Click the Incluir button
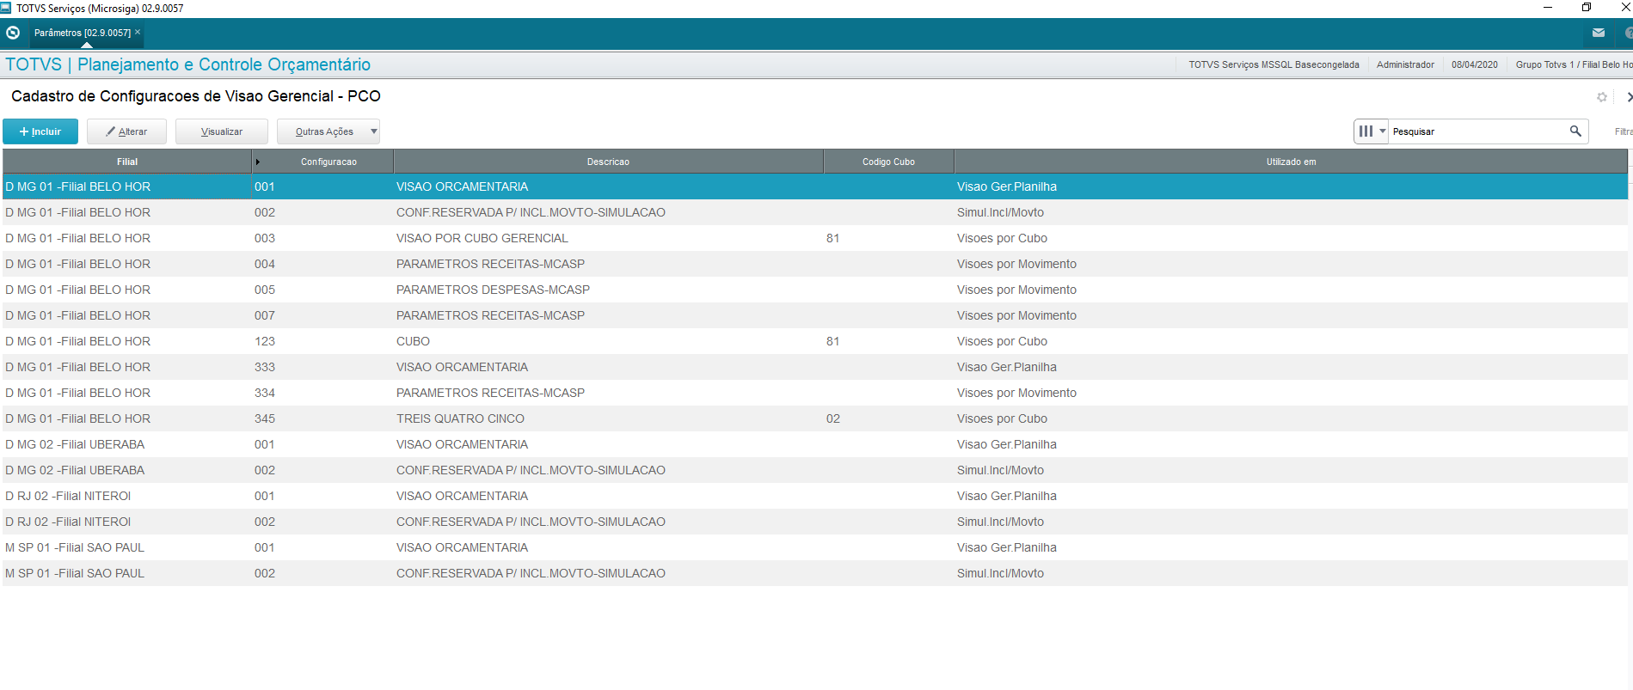The width and height of the screenshot is (1633, 690). [40, 131]
